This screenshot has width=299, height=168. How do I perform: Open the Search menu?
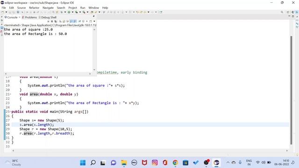pyautogui.click(x=61, y=7)
